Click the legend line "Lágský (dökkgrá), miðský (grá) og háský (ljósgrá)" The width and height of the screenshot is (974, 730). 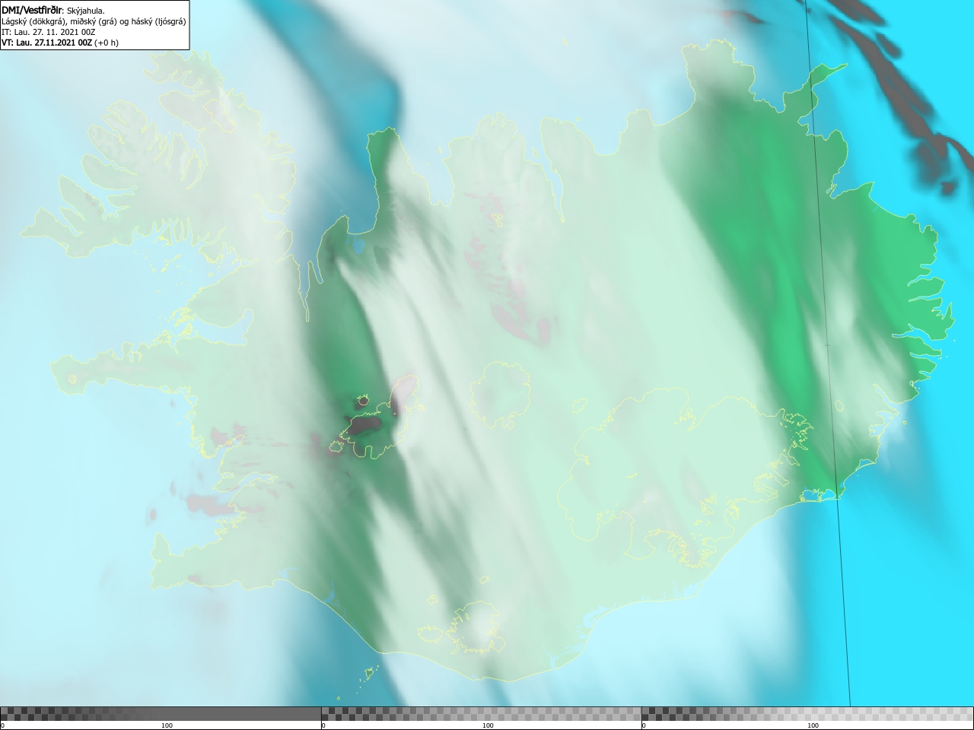94,21
